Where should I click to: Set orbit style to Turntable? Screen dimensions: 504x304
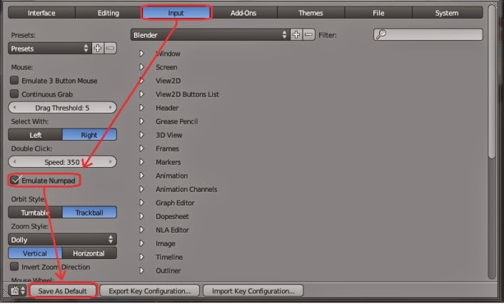point(36,213)
